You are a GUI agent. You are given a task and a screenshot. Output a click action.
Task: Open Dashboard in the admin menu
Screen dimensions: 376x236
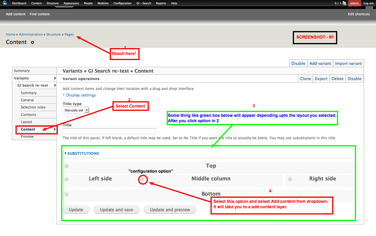point(19,3)
